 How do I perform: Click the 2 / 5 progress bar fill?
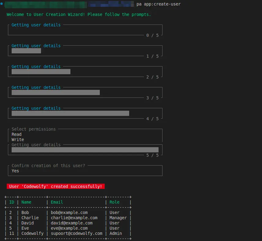[x=41, y=71]
